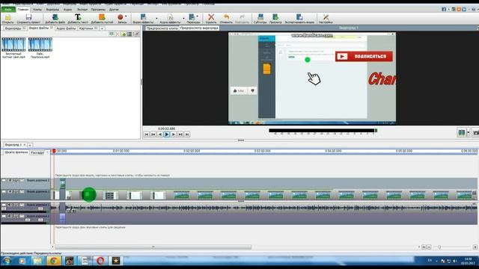Close the Sequence 1 tab

pos(25,144)
